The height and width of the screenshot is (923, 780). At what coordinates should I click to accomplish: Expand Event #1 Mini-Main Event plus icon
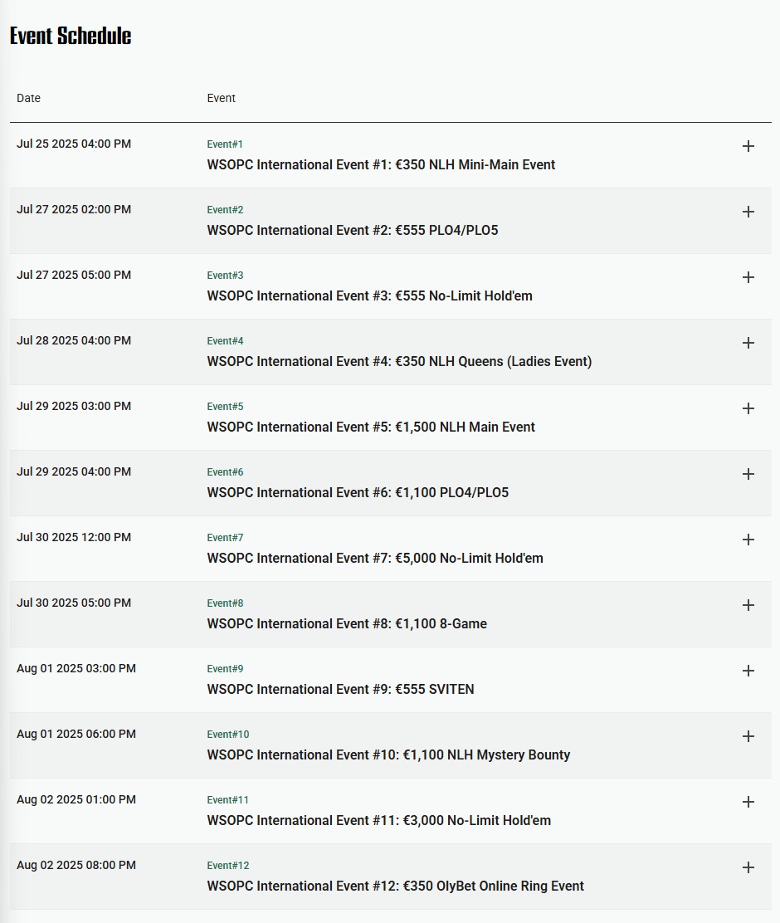748,146
